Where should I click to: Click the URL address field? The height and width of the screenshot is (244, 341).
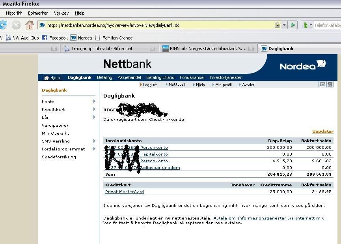click(158, 25)
